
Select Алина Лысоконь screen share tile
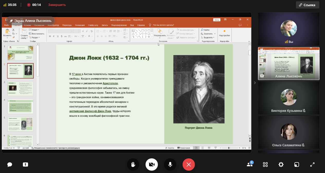pos(289,63)
